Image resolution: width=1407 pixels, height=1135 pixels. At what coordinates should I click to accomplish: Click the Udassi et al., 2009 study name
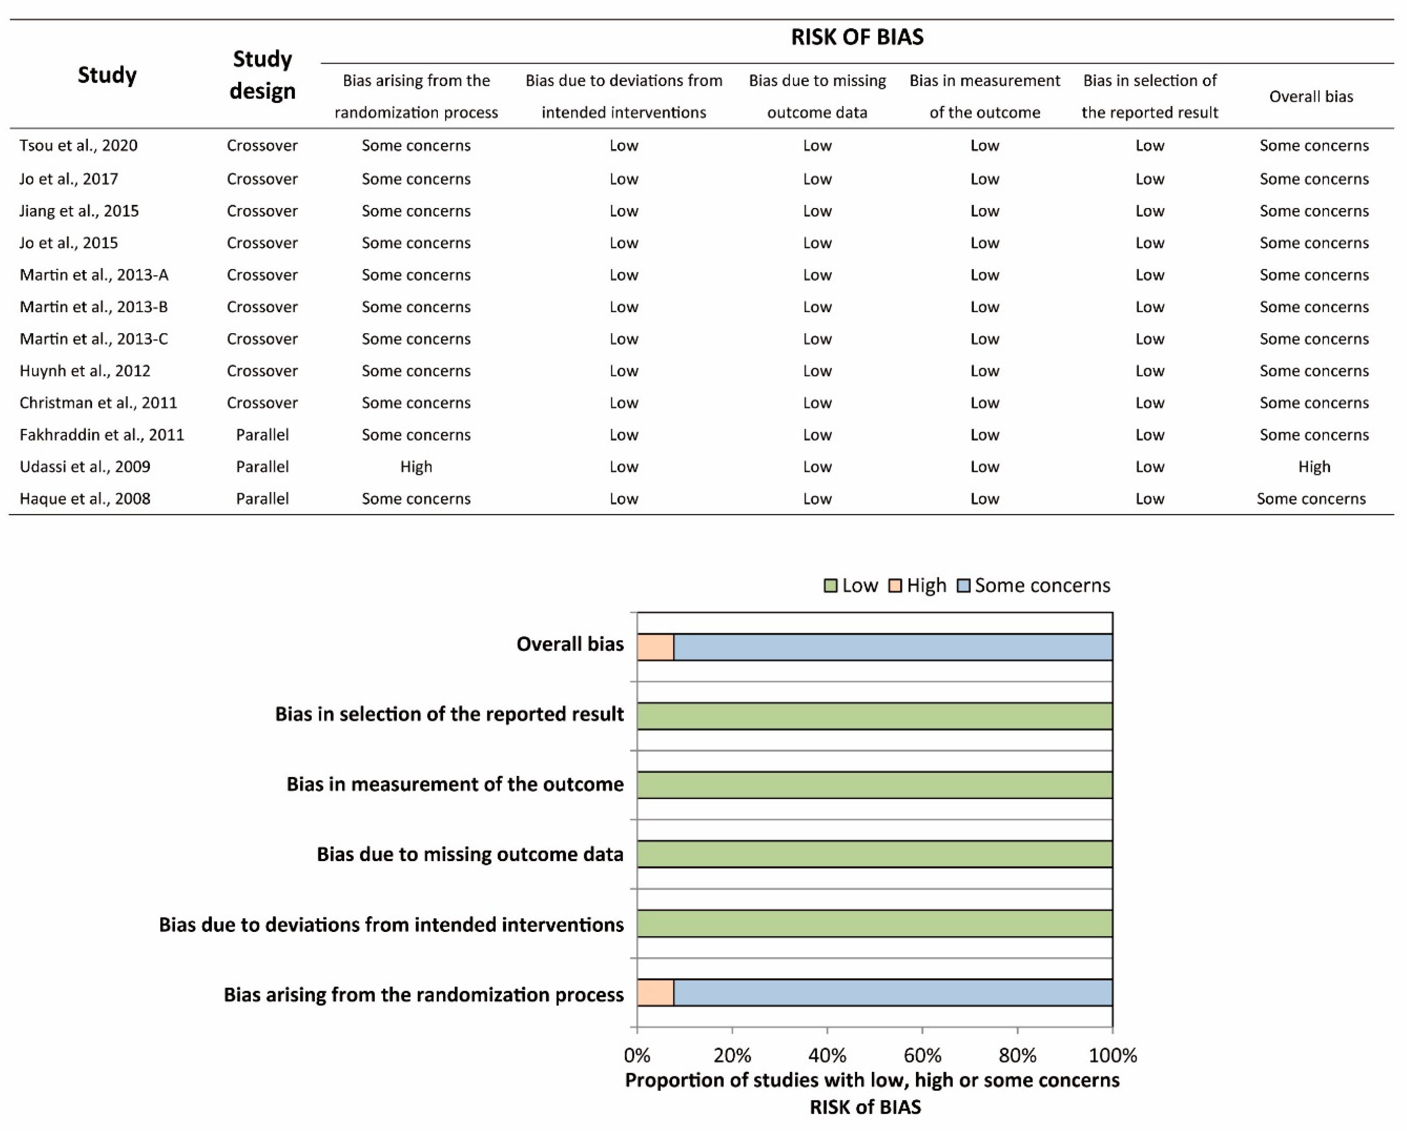pyautogui.click(x=85, y=467)
